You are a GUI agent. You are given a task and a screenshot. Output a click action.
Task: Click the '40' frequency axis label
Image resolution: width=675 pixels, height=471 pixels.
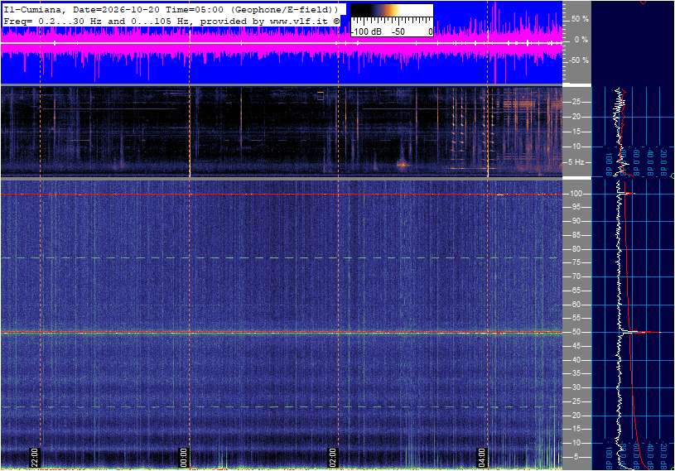pos(576,360)
